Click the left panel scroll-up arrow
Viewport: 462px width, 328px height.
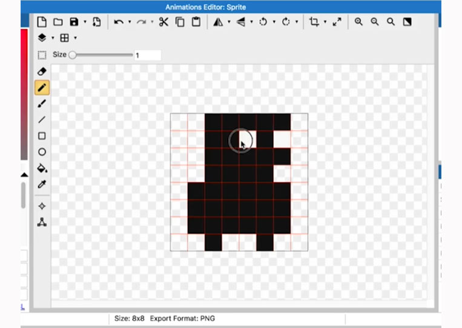(x=24, y=175)
